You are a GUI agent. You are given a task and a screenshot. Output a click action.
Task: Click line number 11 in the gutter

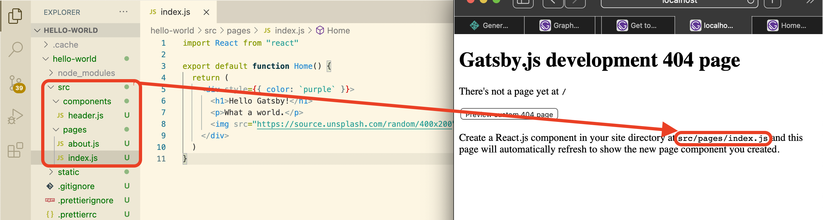161,159
